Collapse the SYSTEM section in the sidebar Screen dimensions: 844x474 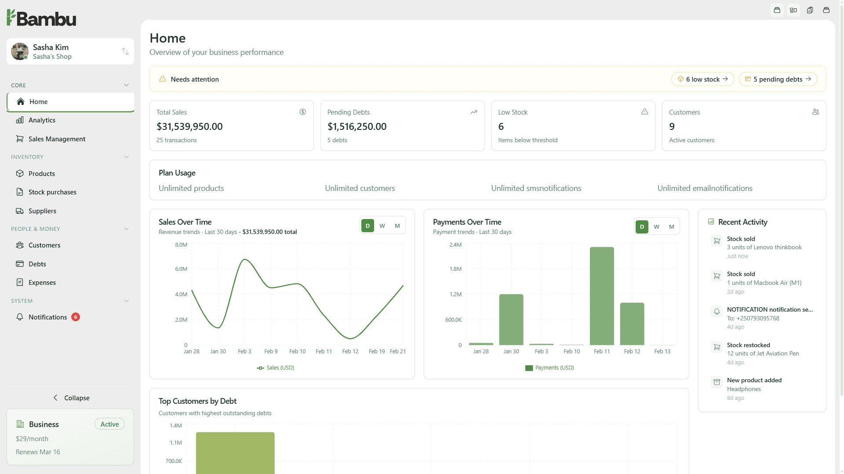126,301
